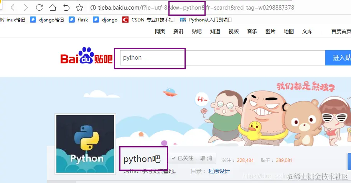Open the flask bookmark

(78, 20)
